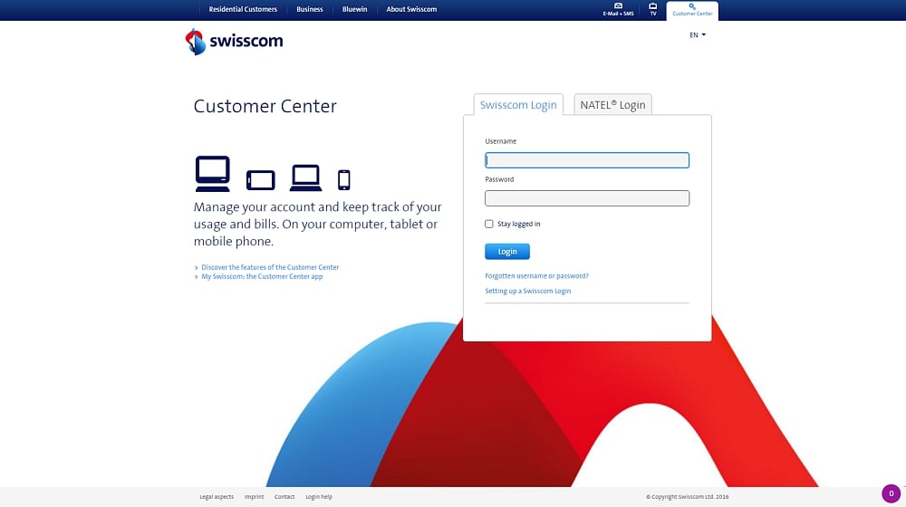Open the Customer Center tab in the header
The height and width of the screenshot is (507, 906).
pos(692,10)
